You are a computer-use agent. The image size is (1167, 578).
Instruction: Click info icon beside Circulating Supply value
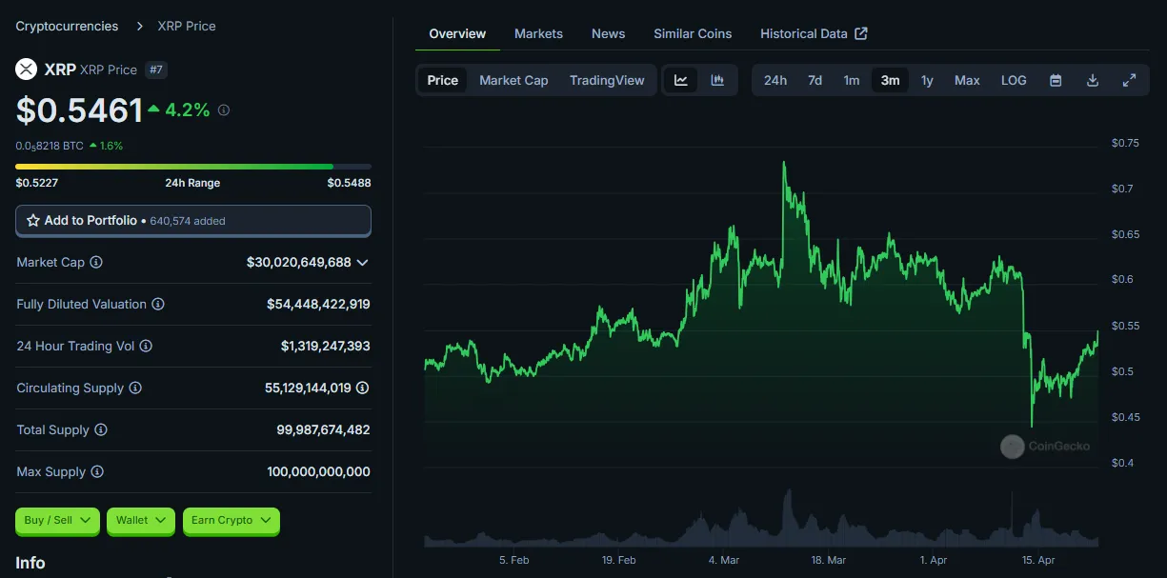coord(362,388)
